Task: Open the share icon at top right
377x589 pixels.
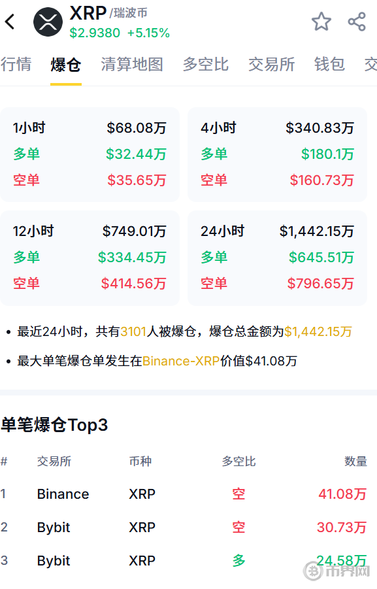Action: (x=357, y=22)
